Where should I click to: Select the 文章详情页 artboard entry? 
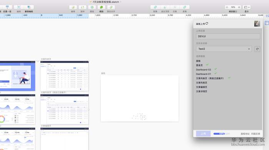click(x=202, y=91)
